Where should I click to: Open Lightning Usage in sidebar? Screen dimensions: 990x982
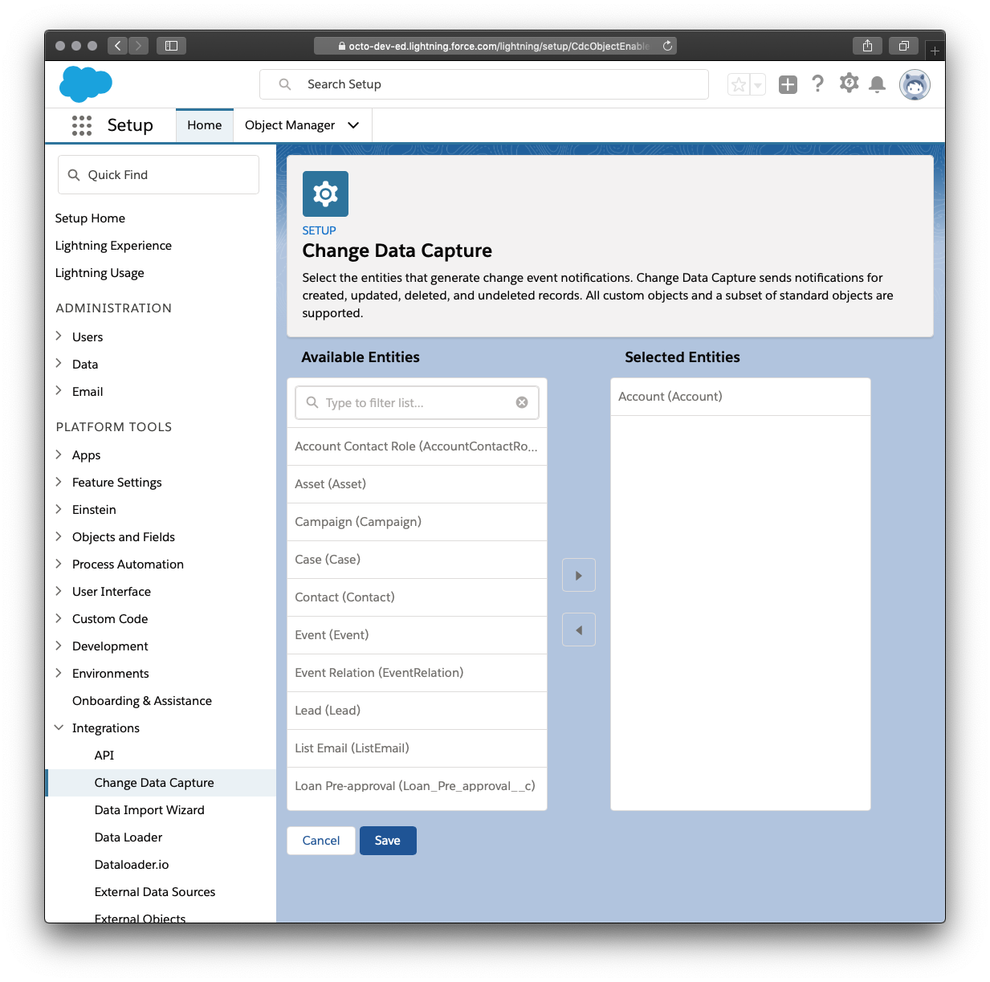(x=100, y=273)
